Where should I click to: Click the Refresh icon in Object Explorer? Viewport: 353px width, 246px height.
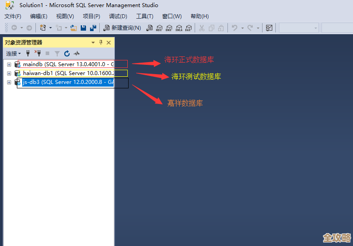67,53
